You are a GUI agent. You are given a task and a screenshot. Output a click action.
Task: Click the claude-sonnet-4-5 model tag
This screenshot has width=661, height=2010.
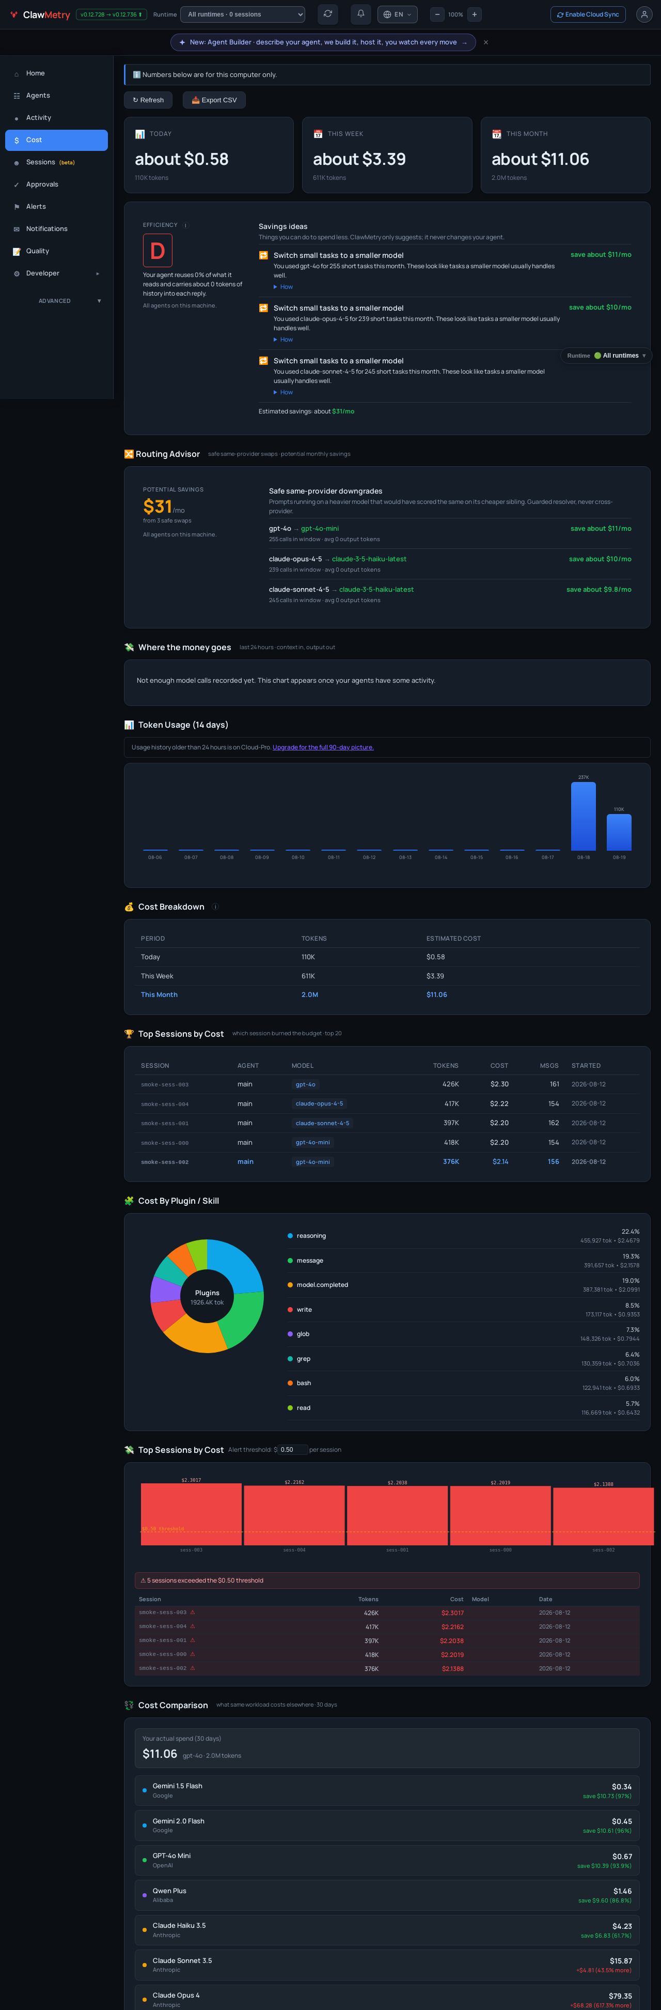coord(322,1124)
